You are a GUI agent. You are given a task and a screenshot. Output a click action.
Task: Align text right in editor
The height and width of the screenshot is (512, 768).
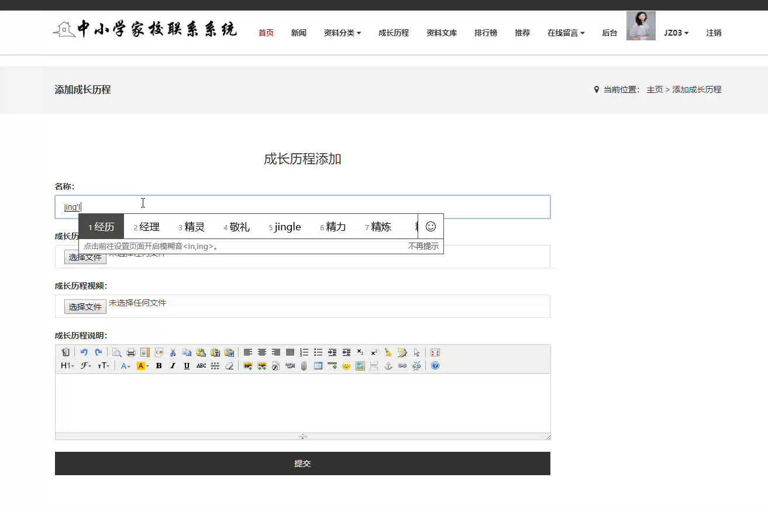[276, 352]
